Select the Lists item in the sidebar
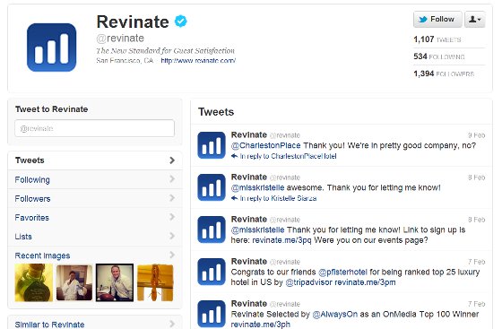 95,236
